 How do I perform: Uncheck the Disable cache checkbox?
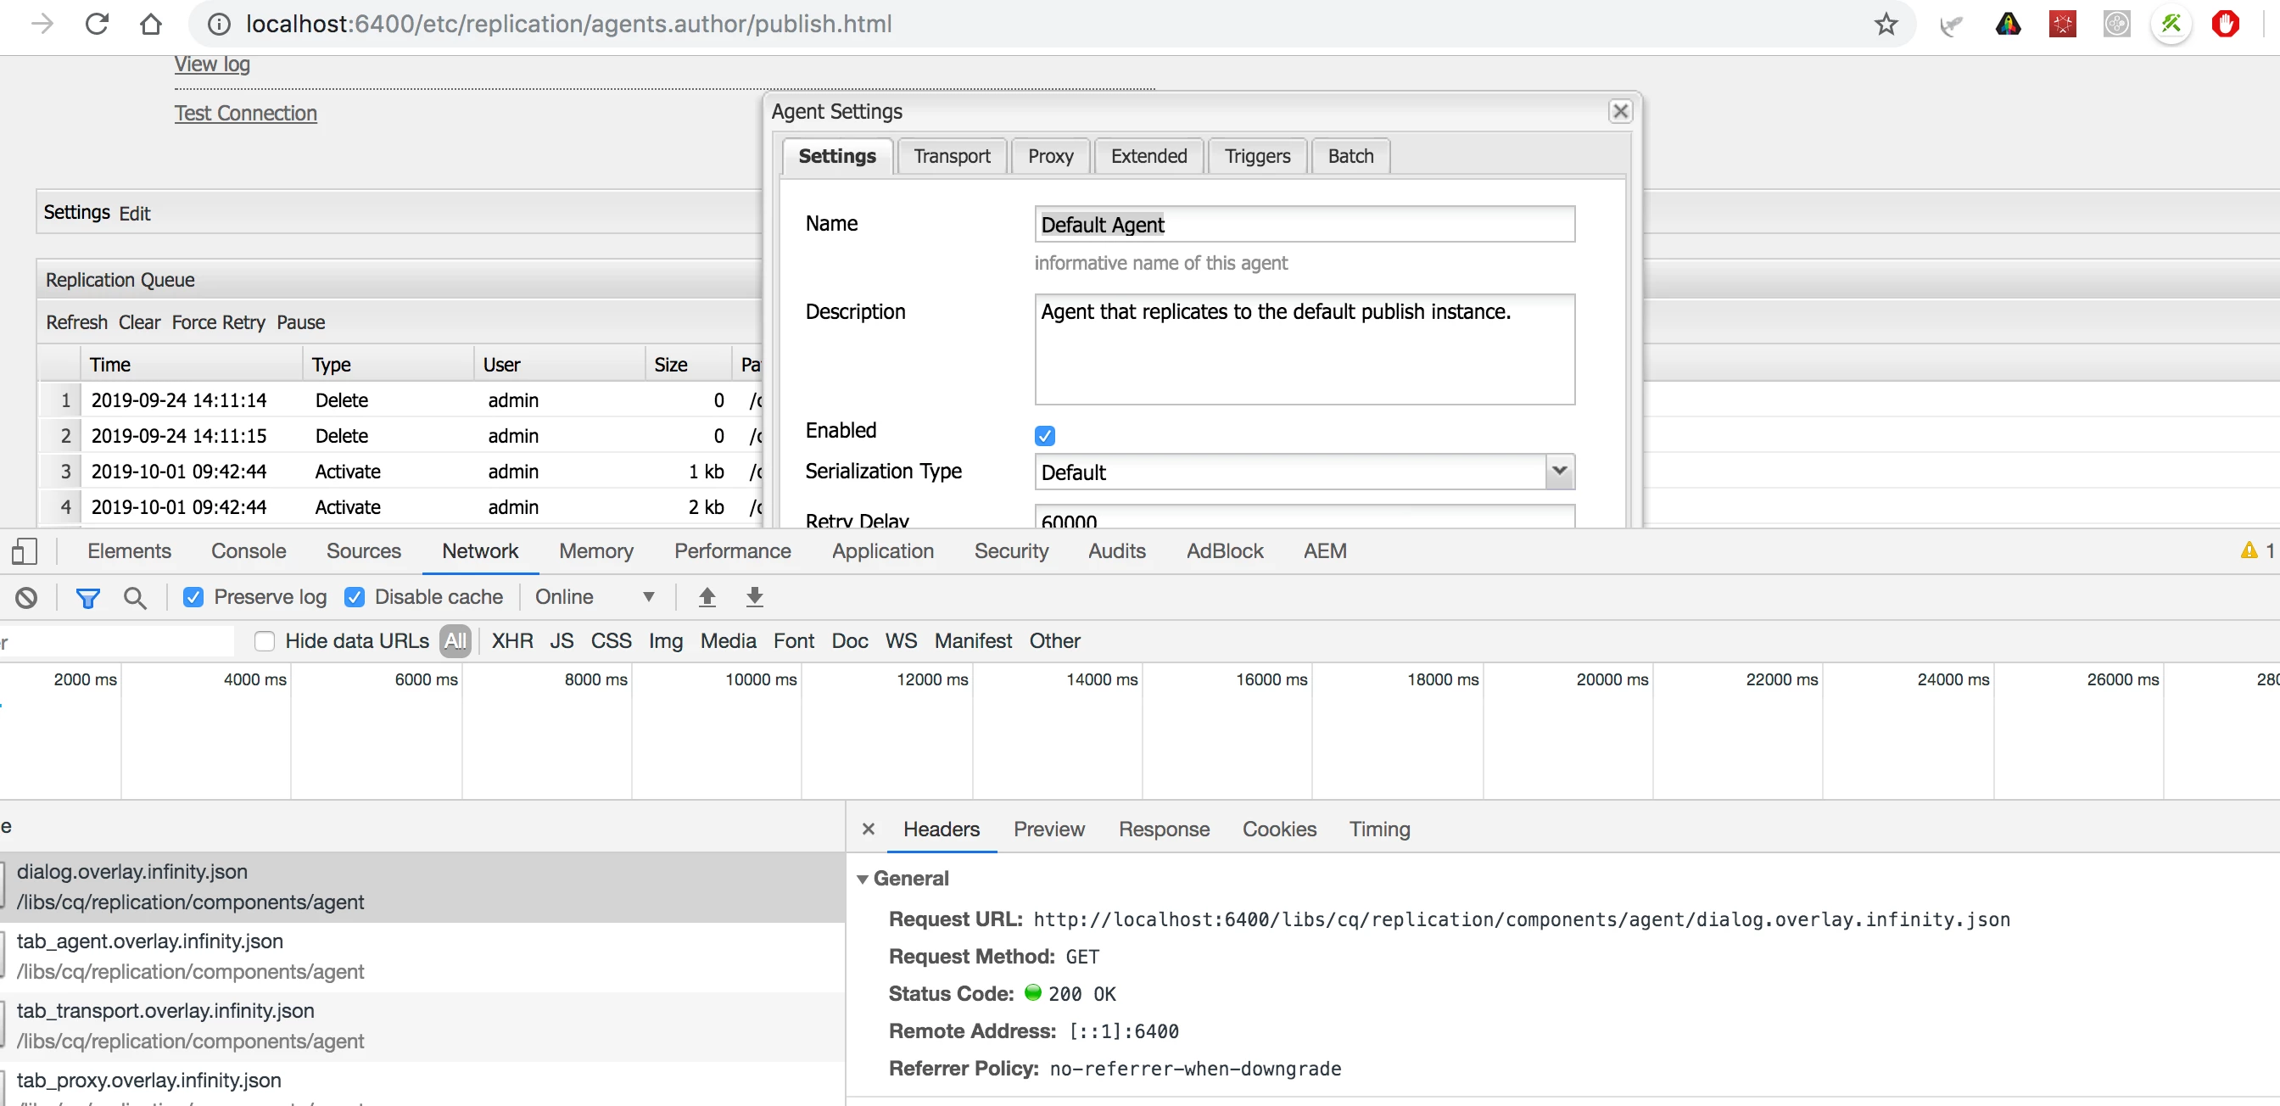354,597
